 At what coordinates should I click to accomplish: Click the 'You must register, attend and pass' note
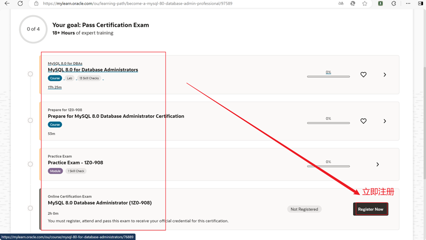(138, 221)
